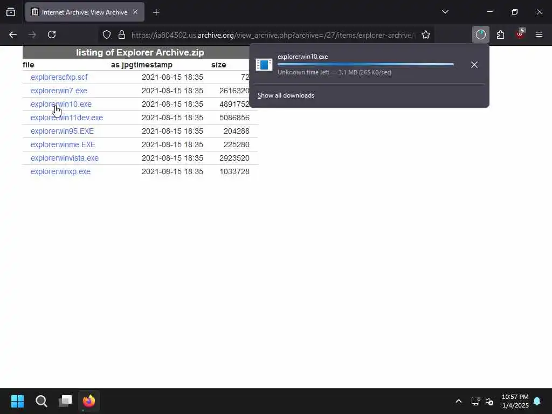
Task: Close the Internet Archive tab
Action: click(135, 12)
